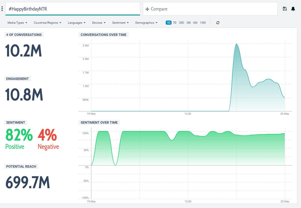This screenshot has height=208, width=301.
Task: Open the Devices dropdown
Action: (x=99, y=23)
